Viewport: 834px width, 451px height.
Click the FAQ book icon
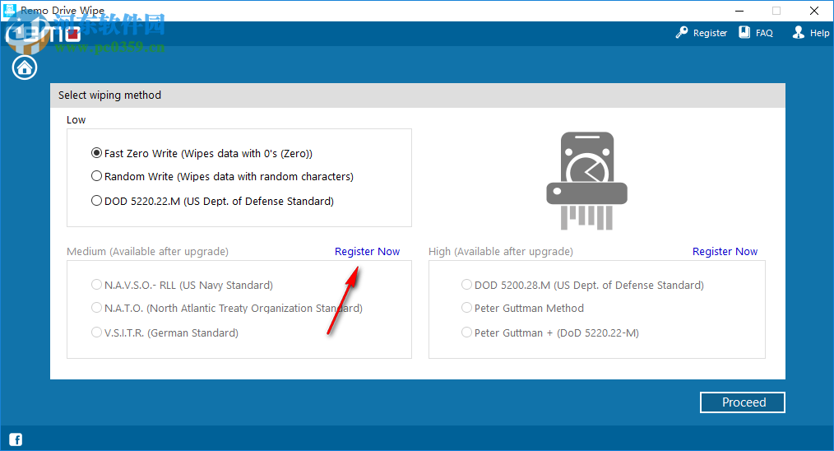[x=744, y=32]
